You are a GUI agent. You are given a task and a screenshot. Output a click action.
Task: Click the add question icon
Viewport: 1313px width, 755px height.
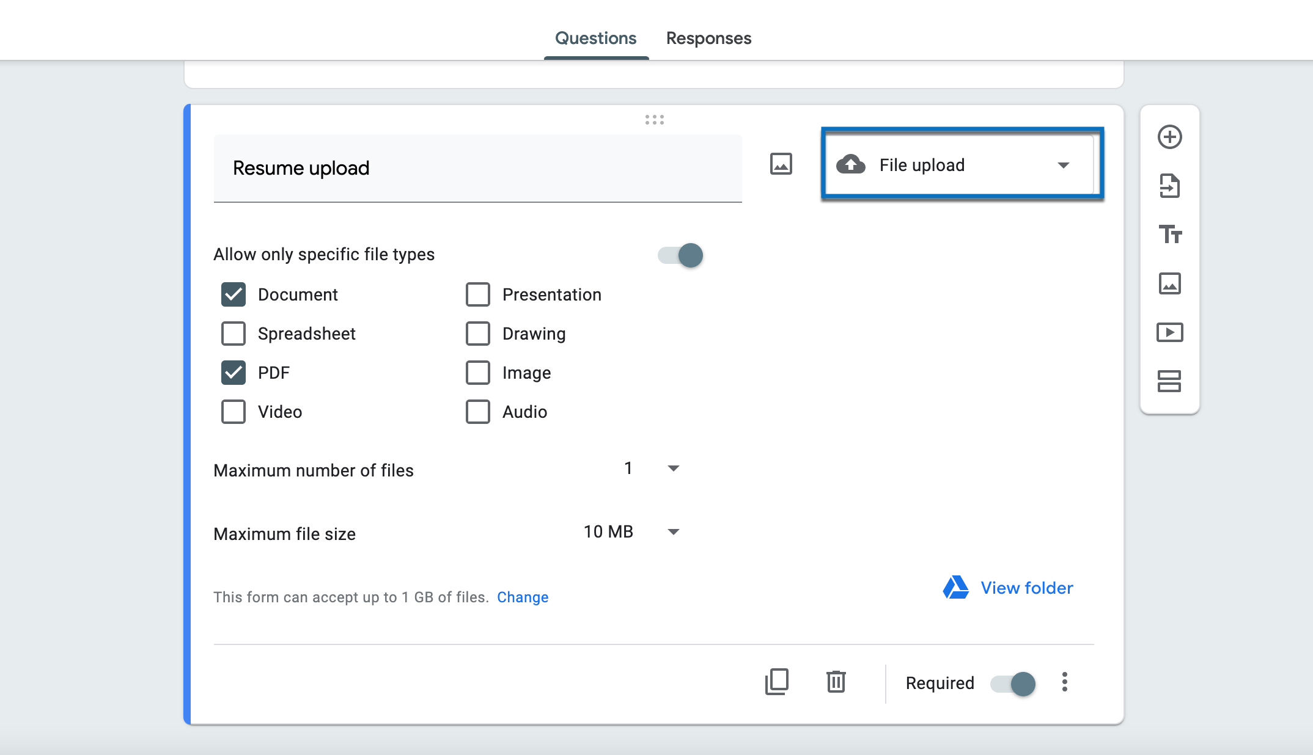(1169, 137)
